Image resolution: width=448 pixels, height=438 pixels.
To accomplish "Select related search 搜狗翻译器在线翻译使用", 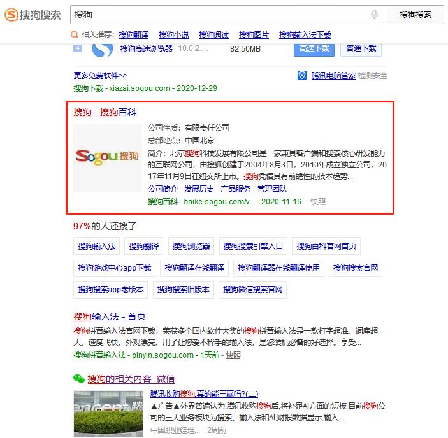I will click(278, 268).
